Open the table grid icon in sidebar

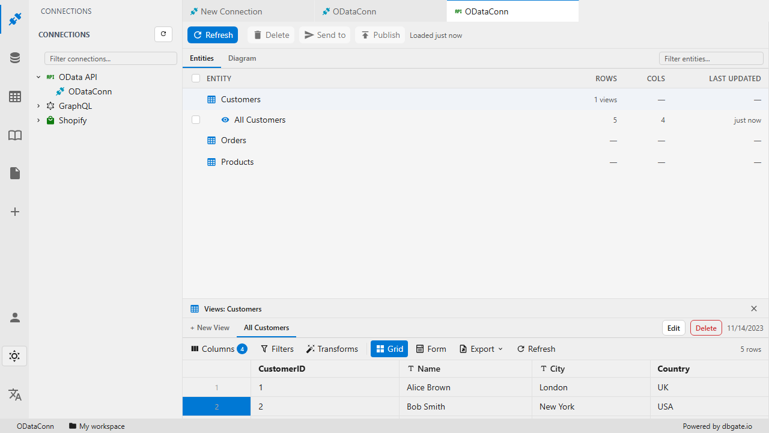(x=15, y=96)
